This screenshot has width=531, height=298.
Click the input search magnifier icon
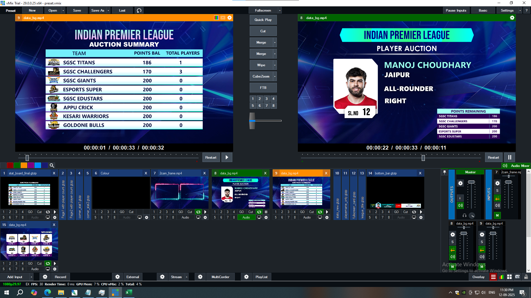pyautogui.click(x=52, y=165)
